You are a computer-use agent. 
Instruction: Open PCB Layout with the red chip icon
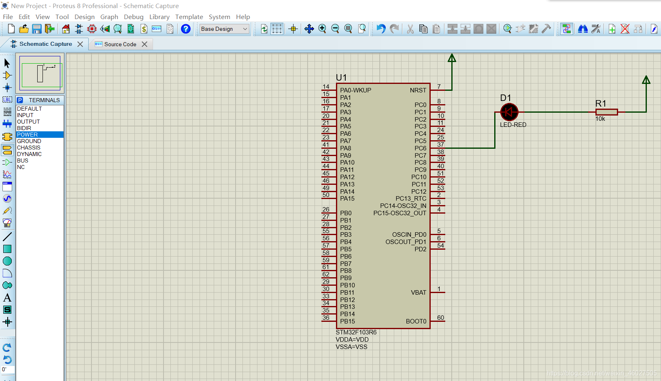point(92,29)
